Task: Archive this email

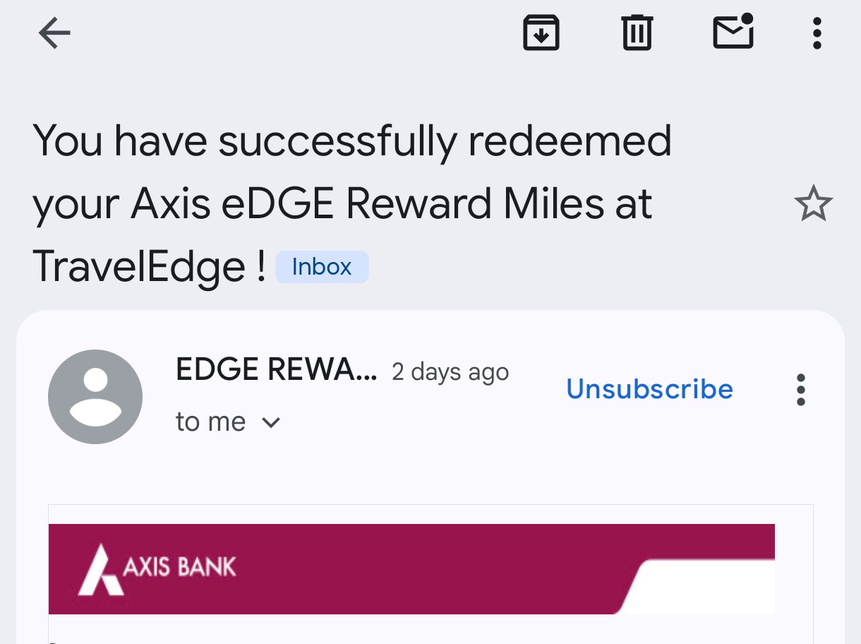Action: (541, 33)
